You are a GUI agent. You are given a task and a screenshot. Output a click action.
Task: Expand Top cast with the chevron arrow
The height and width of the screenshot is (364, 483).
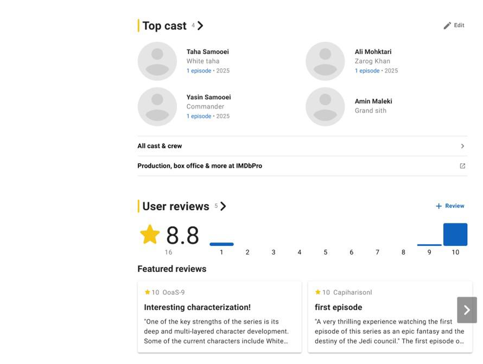click(200, 25)
